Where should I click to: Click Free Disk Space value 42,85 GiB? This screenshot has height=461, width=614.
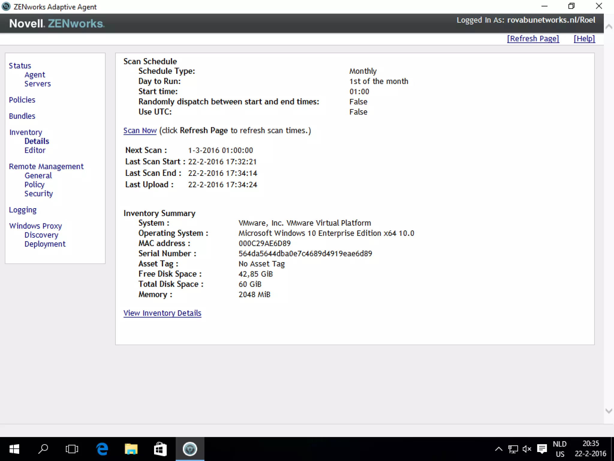click(x=255, y=274)
